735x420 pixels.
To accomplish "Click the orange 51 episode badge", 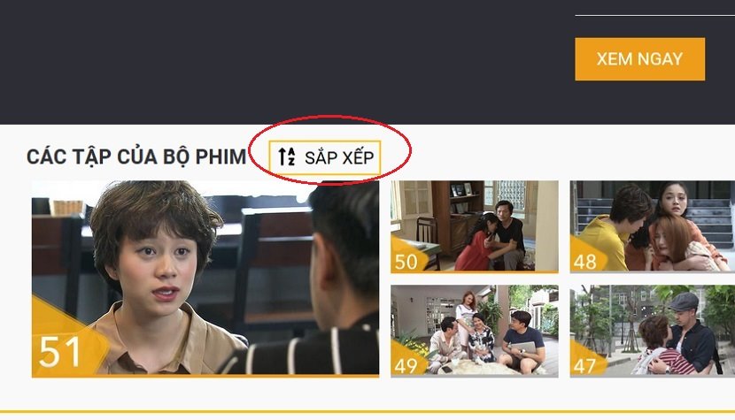I will pyautogui.click(x=60, y=352).
